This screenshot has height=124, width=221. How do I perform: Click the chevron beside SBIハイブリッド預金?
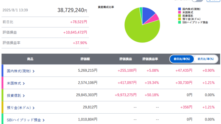point(44,120)
